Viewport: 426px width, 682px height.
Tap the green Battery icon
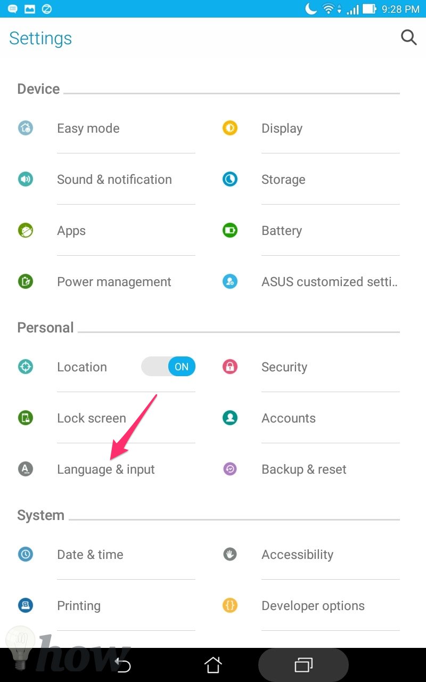[230, 230]
